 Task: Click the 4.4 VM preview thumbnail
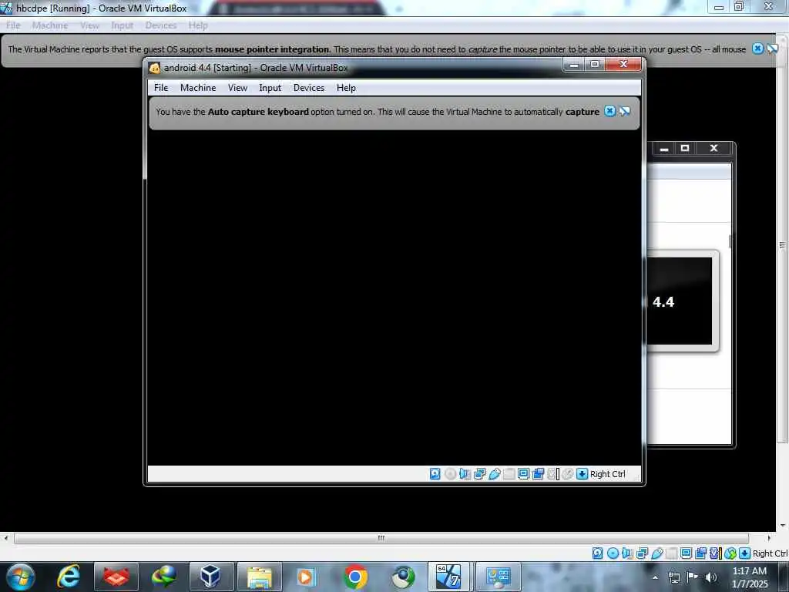pyautogui.click(x=680, y=301)
